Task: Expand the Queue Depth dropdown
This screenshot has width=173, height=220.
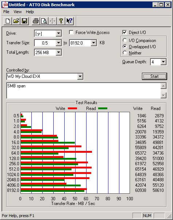Action: 163,62
